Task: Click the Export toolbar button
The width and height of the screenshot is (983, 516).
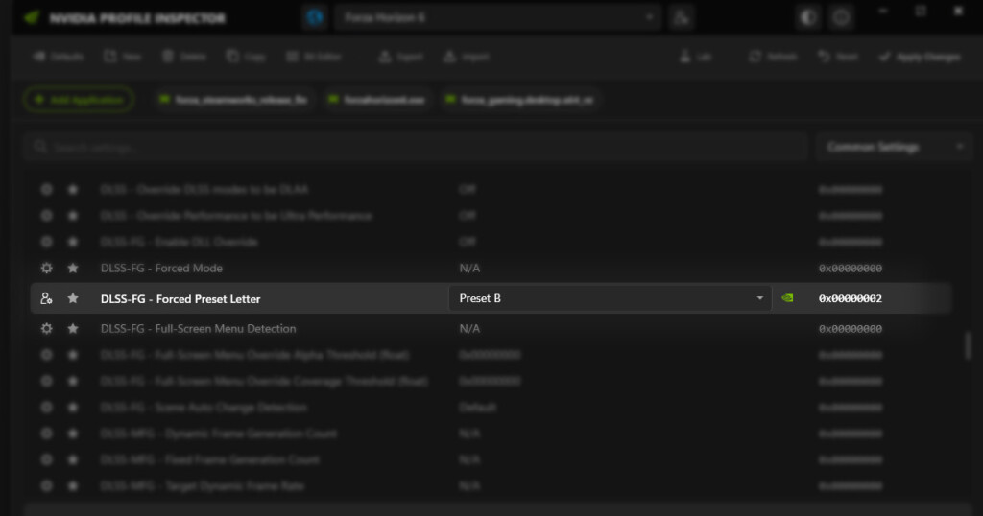Action: coord(401,57)
